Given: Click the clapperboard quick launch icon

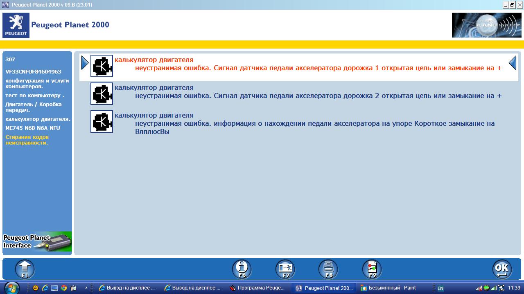Looking at the screenshot, I should (73, 288).
